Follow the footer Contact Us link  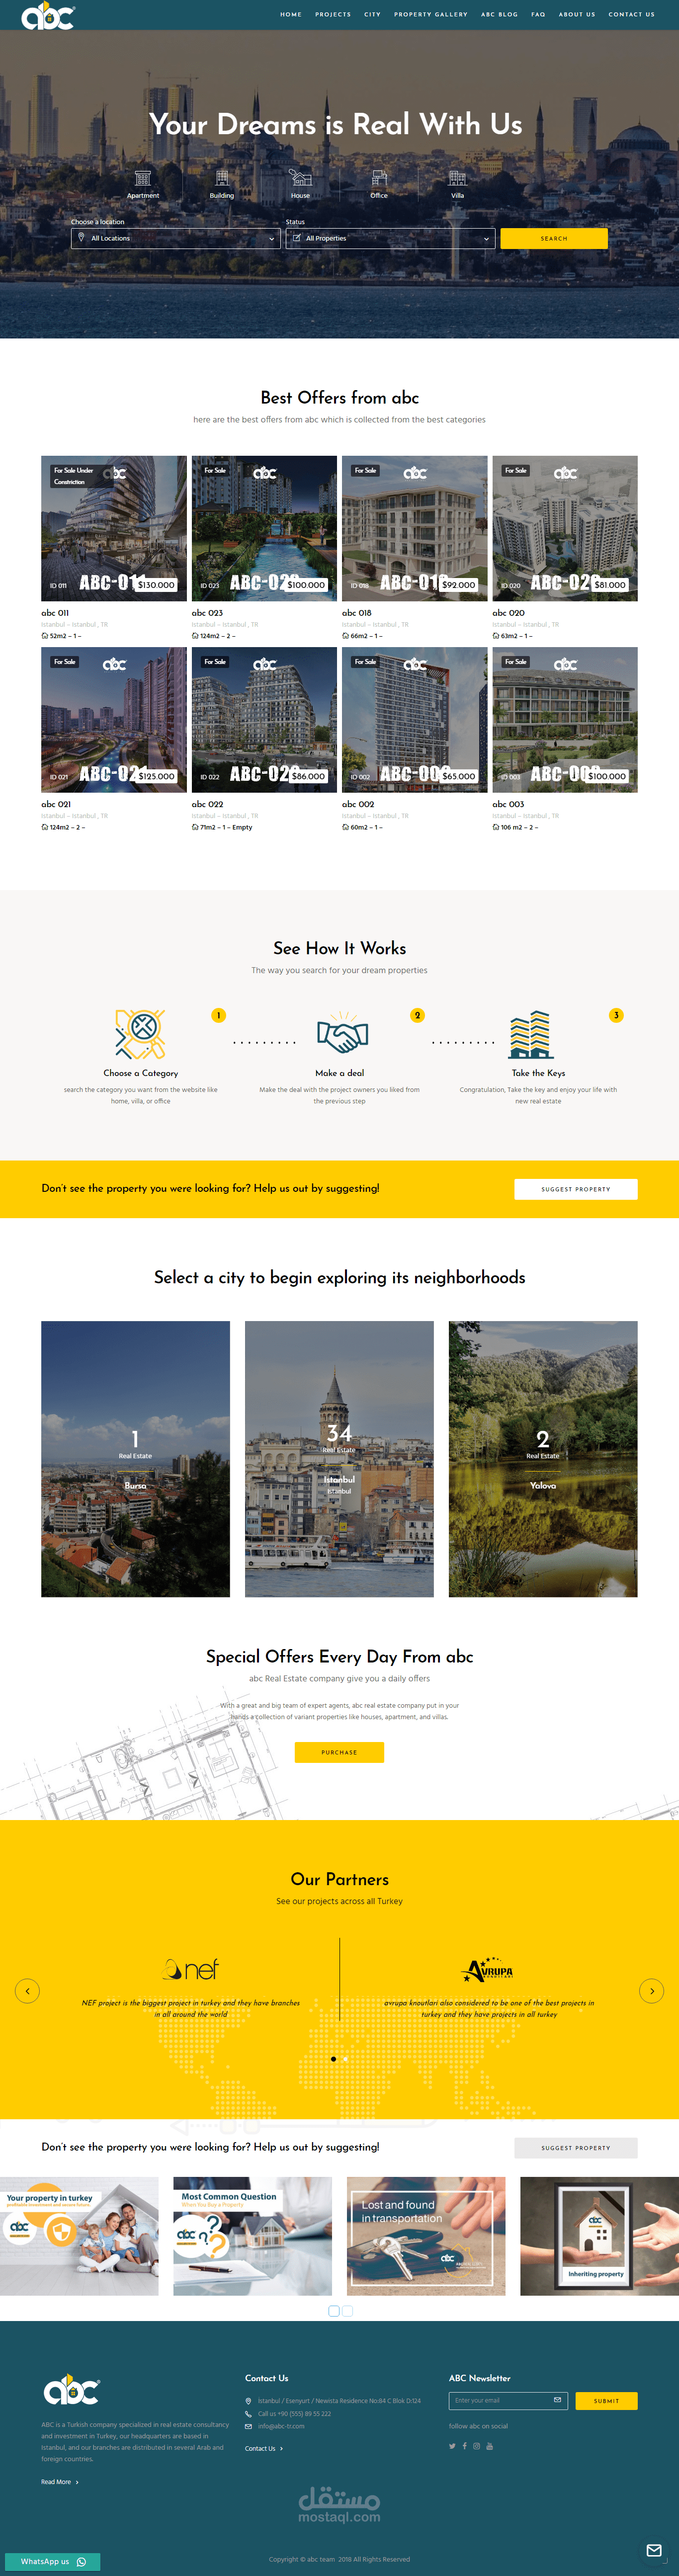pos(264,2448)
